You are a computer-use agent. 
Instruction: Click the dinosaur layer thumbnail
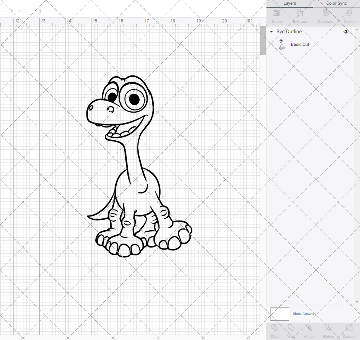(x=281, y=44)
